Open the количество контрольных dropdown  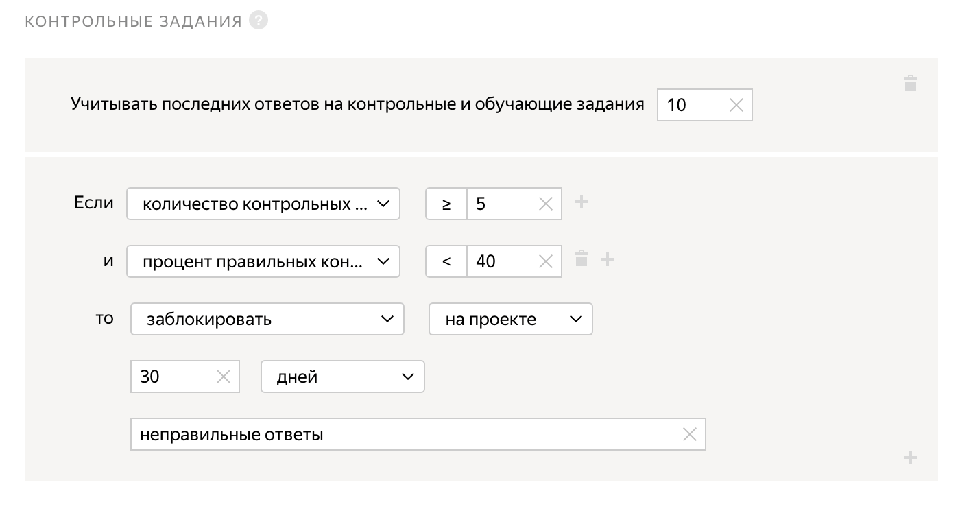263,204
